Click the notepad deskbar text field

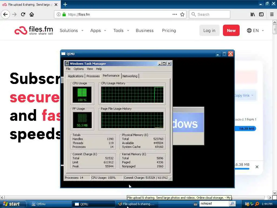pyautogui.click(x=214, y=204)
